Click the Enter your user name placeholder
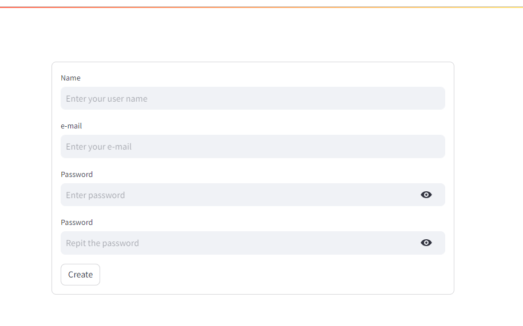Screen dimensions: 523x326 click(106, 99)
